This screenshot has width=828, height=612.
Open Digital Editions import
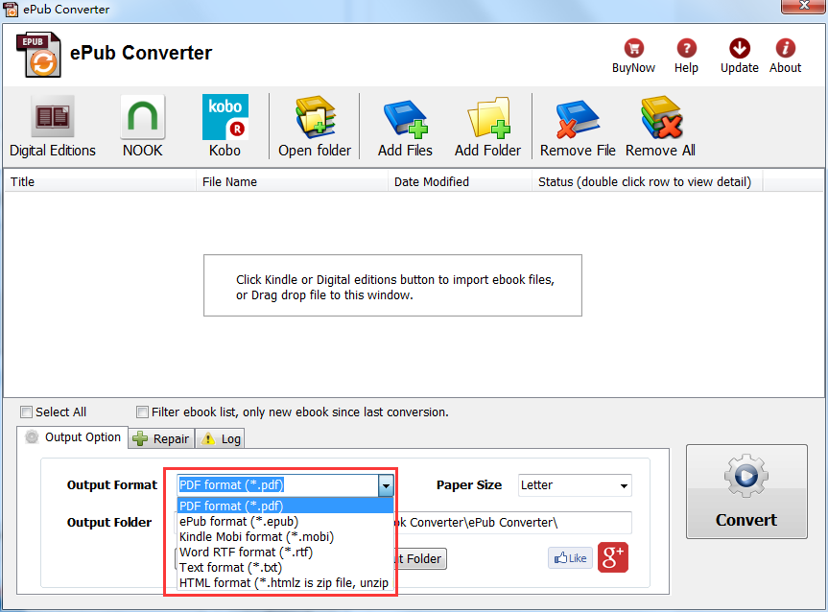coord(52,126)
